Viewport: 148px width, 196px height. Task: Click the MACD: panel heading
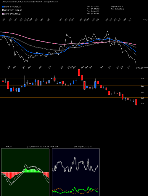(x=9, y=146)
